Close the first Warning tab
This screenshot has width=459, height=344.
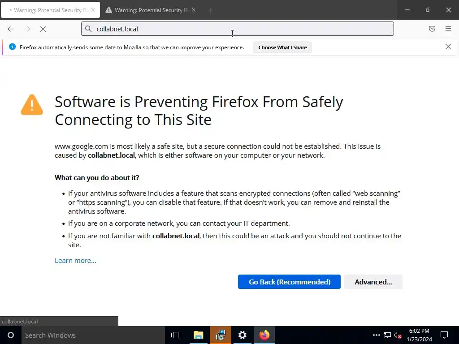pyautogui.click(x=93, y=10)
